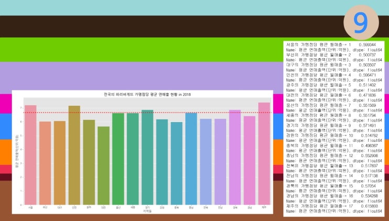Click the 인천 value 0.596471

coord(367,75)
